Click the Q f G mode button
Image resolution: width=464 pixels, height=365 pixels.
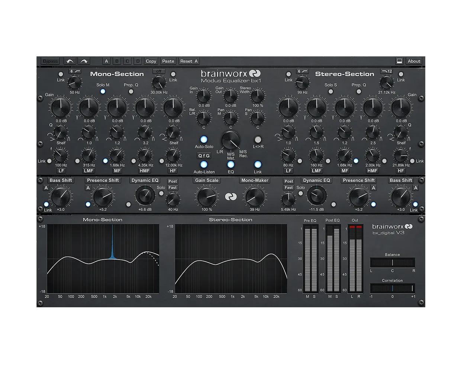coord(204,156)
